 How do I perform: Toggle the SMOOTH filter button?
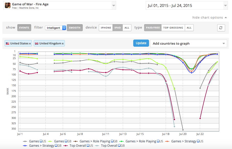(75, 28)
